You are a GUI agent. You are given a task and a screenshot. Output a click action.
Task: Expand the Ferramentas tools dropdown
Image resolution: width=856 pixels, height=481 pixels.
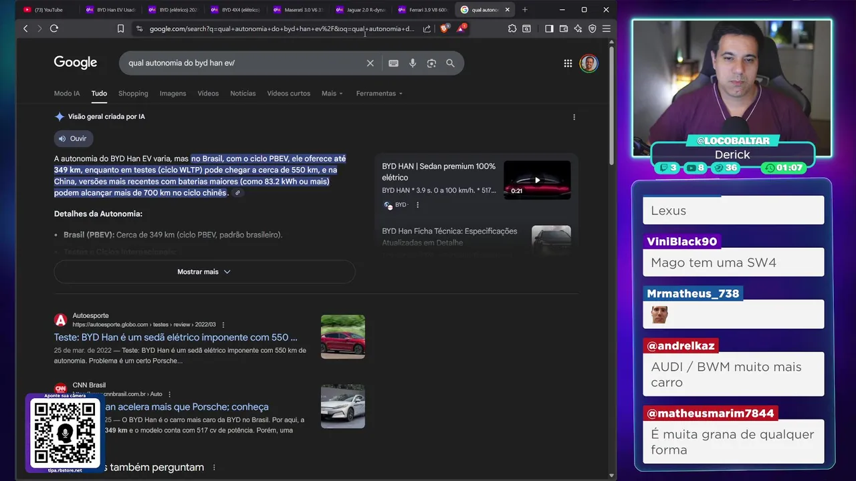[x=379, y=94]
